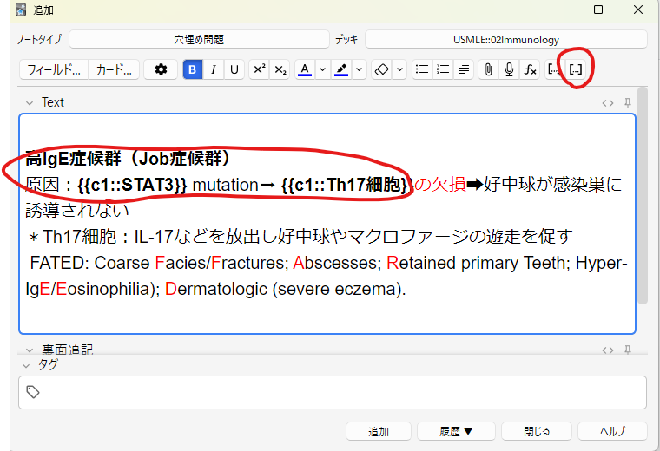The height and width of the screenshot is (451, 660).
Task: Attach a file with the paperclip icon
Action: point(488,69)
